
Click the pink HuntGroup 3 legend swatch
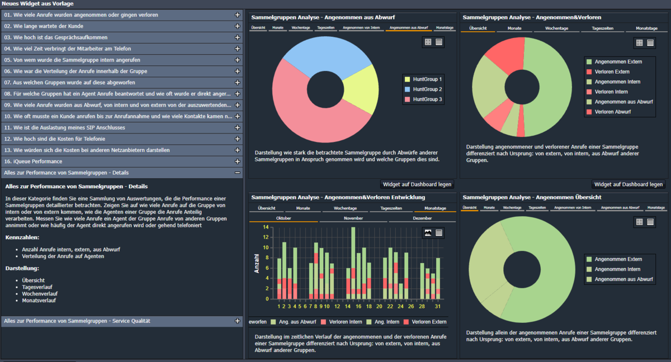(x=408, y=99)
